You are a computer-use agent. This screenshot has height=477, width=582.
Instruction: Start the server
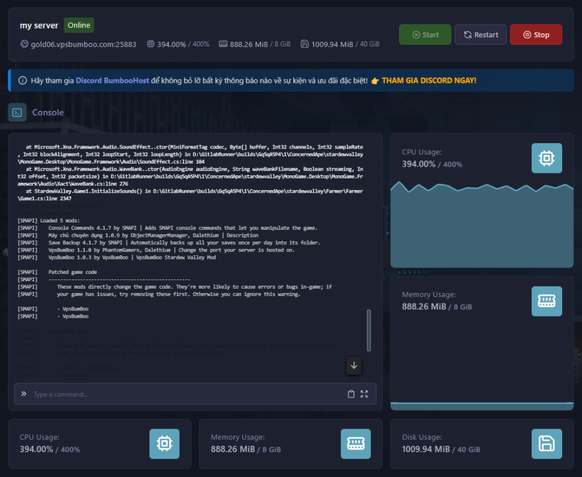pyautogui.click(x=425, y=35)
